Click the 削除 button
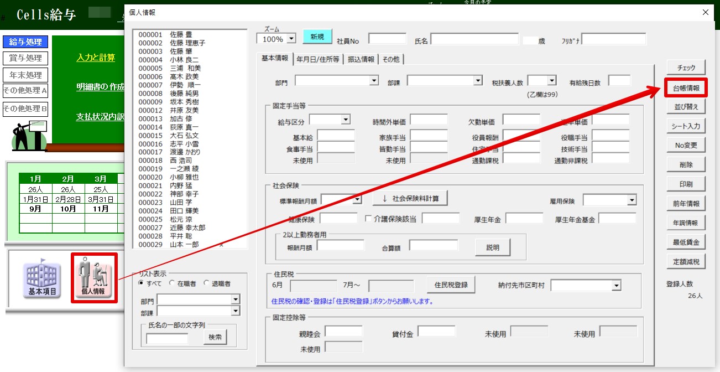Screen dimensions: 720x372 coord(686,165)
